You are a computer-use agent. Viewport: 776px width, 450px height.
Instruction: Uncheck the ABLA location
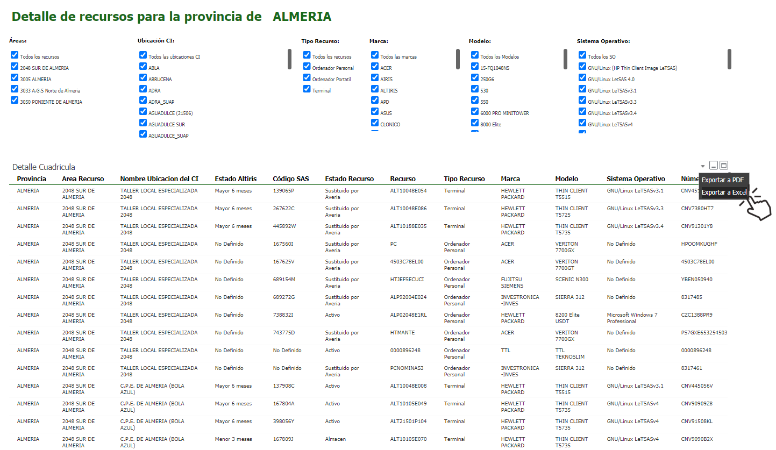click(x=143, y=66)
